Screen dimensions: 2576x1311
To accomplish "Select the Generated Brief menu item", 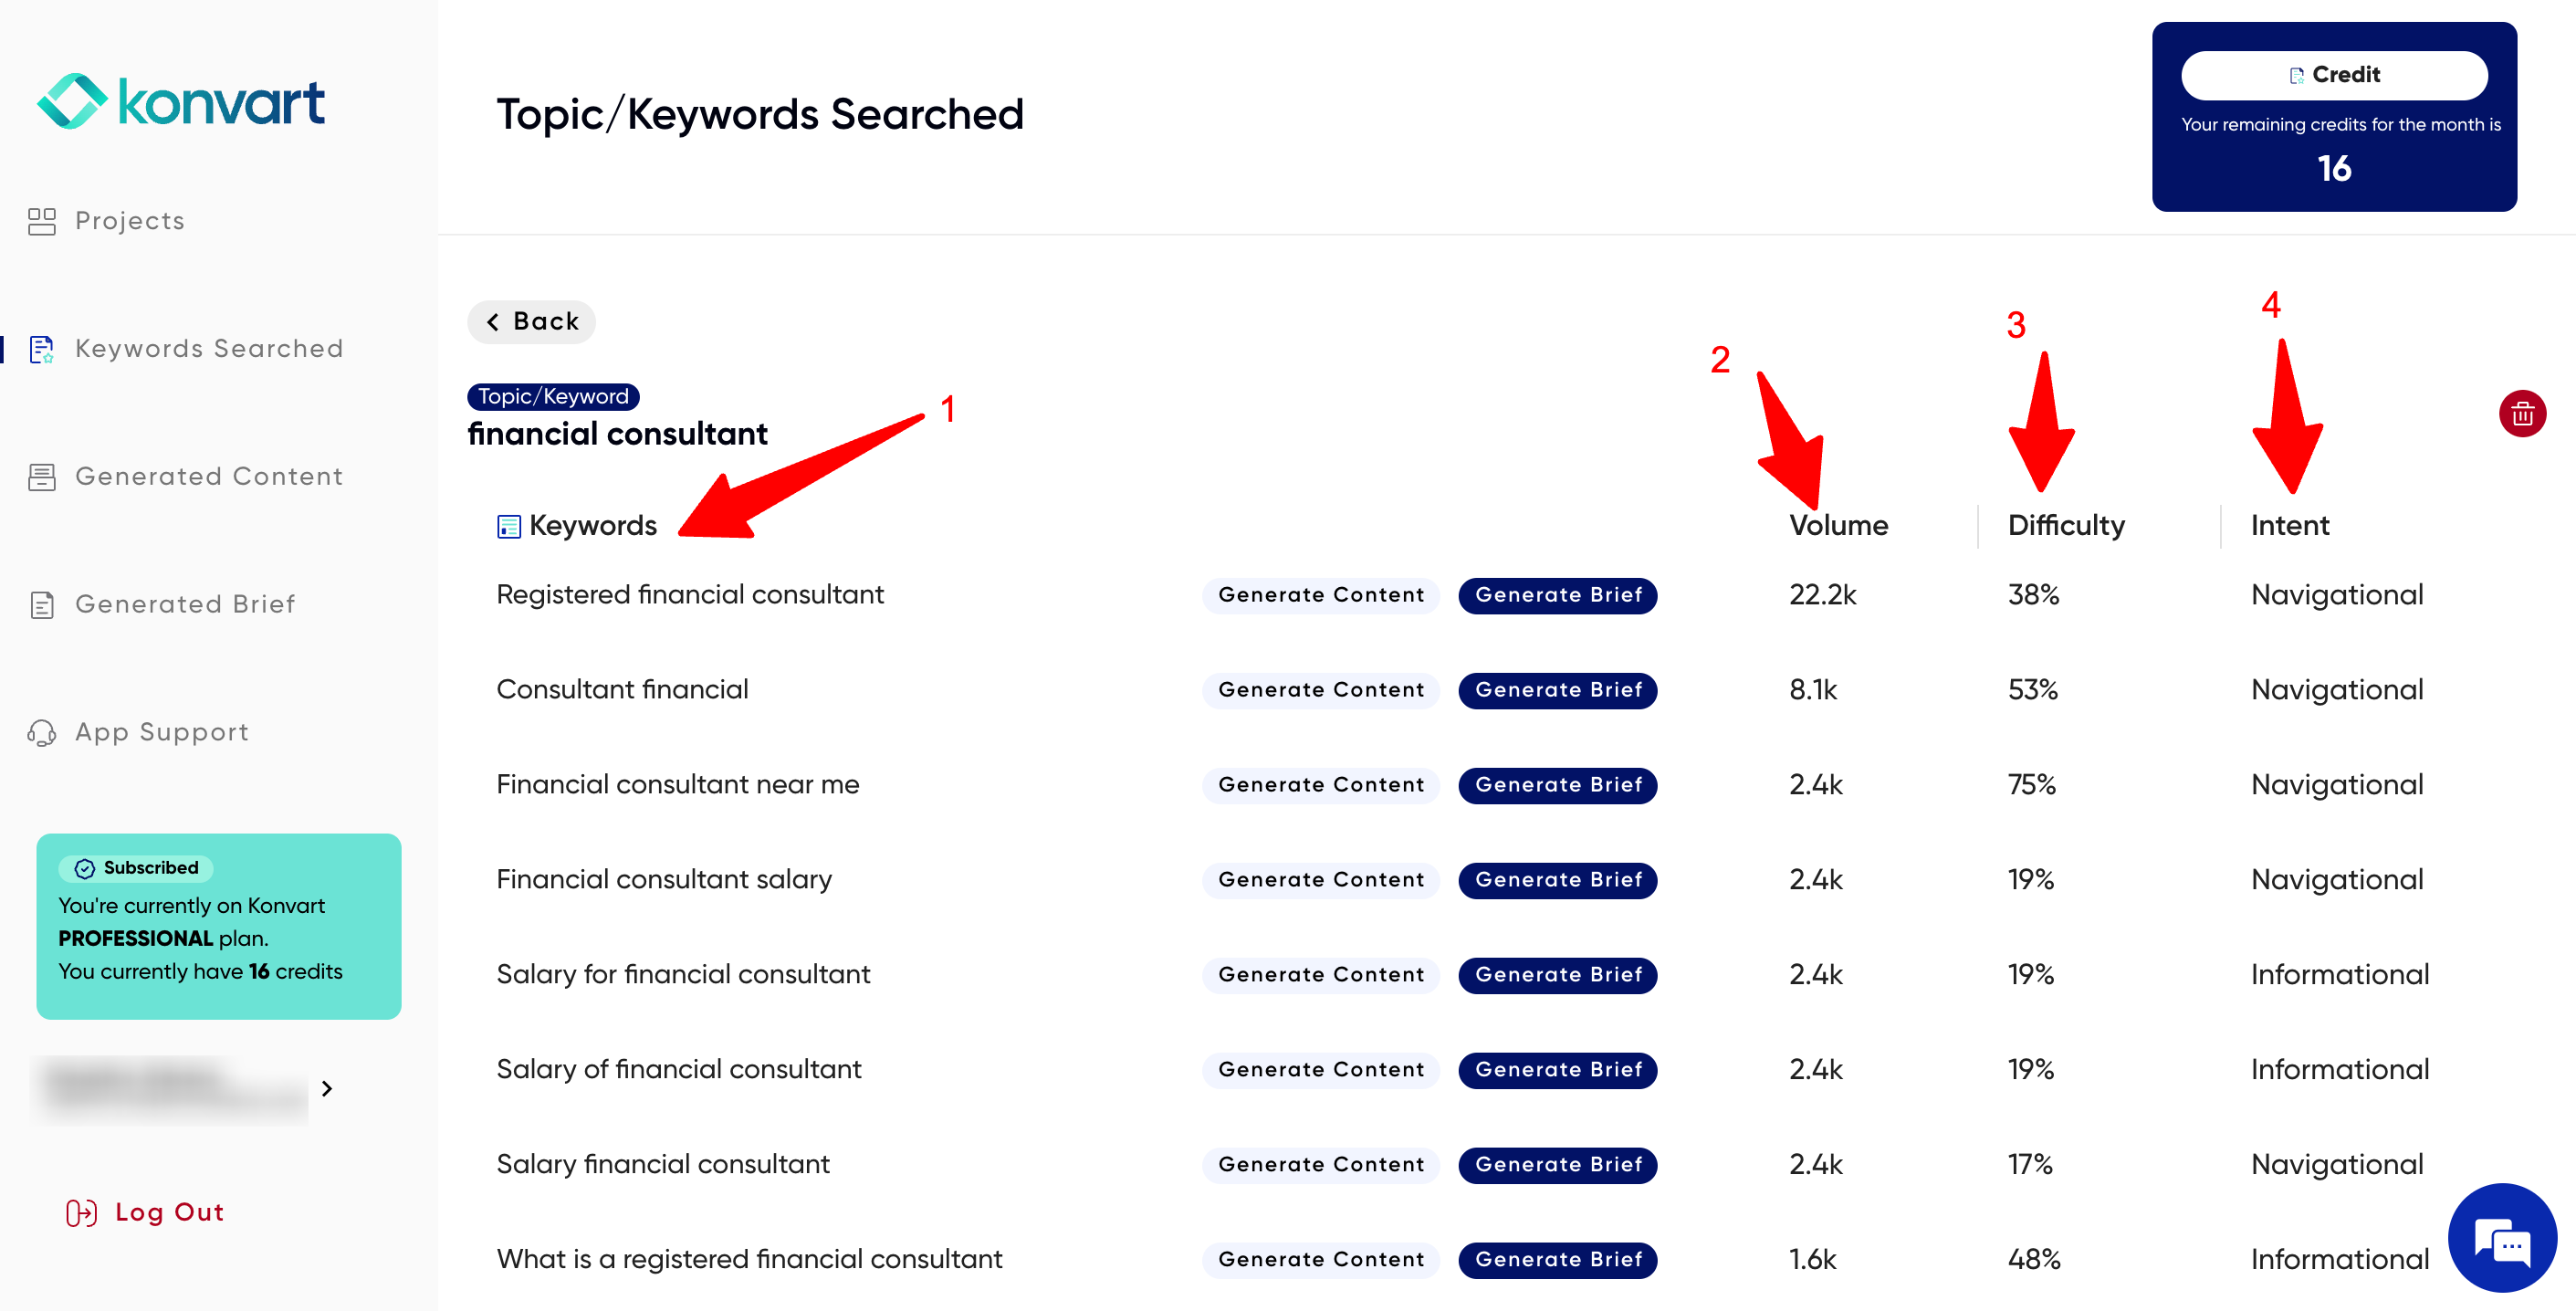I will [x=183, y=603].
